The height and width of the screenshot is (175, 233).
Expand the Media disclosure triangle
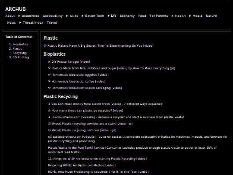point(190,16)
